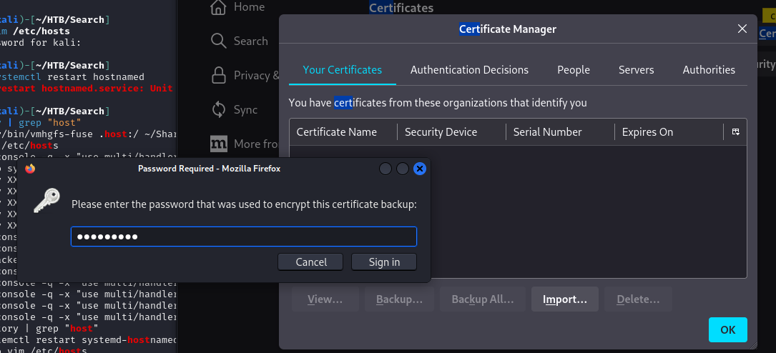The height and width of the screenshot is (353, 776).
Task: Sort by Certificate Name column
Action: 343,132
